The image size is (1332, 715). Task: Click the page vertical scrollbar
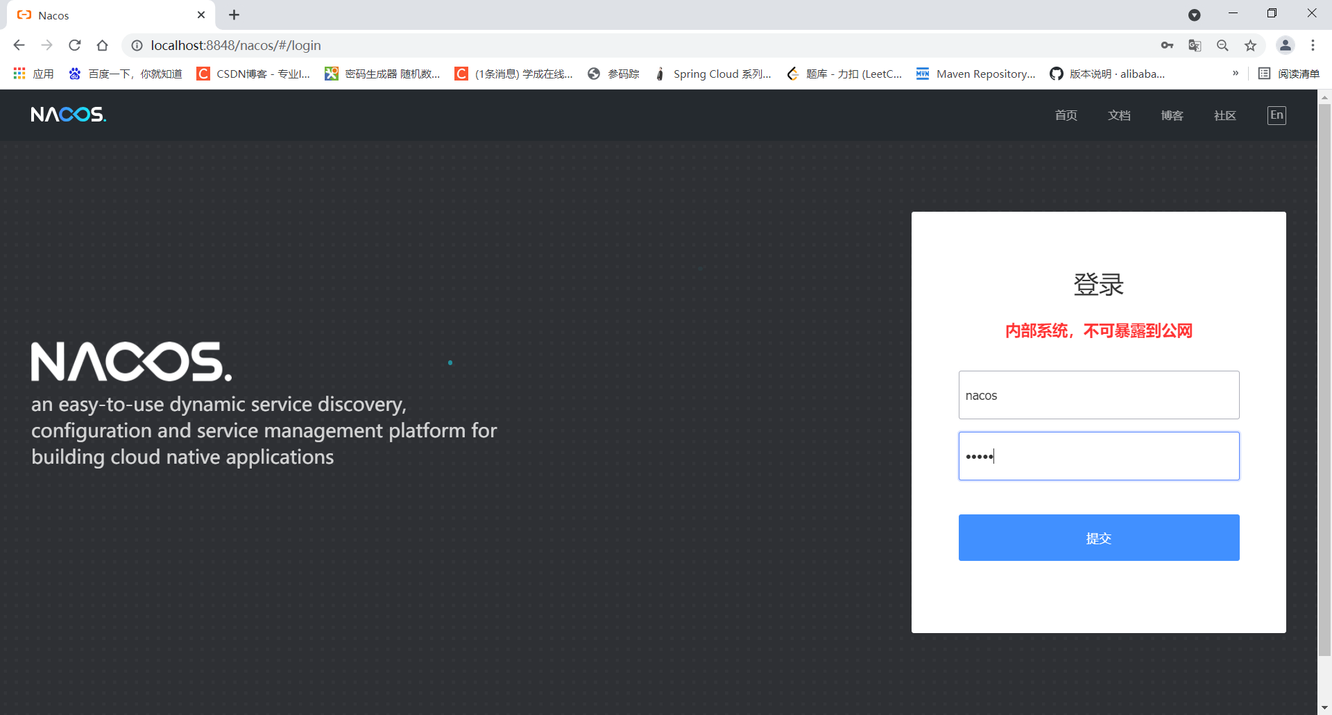click(x=1324, y=380)
